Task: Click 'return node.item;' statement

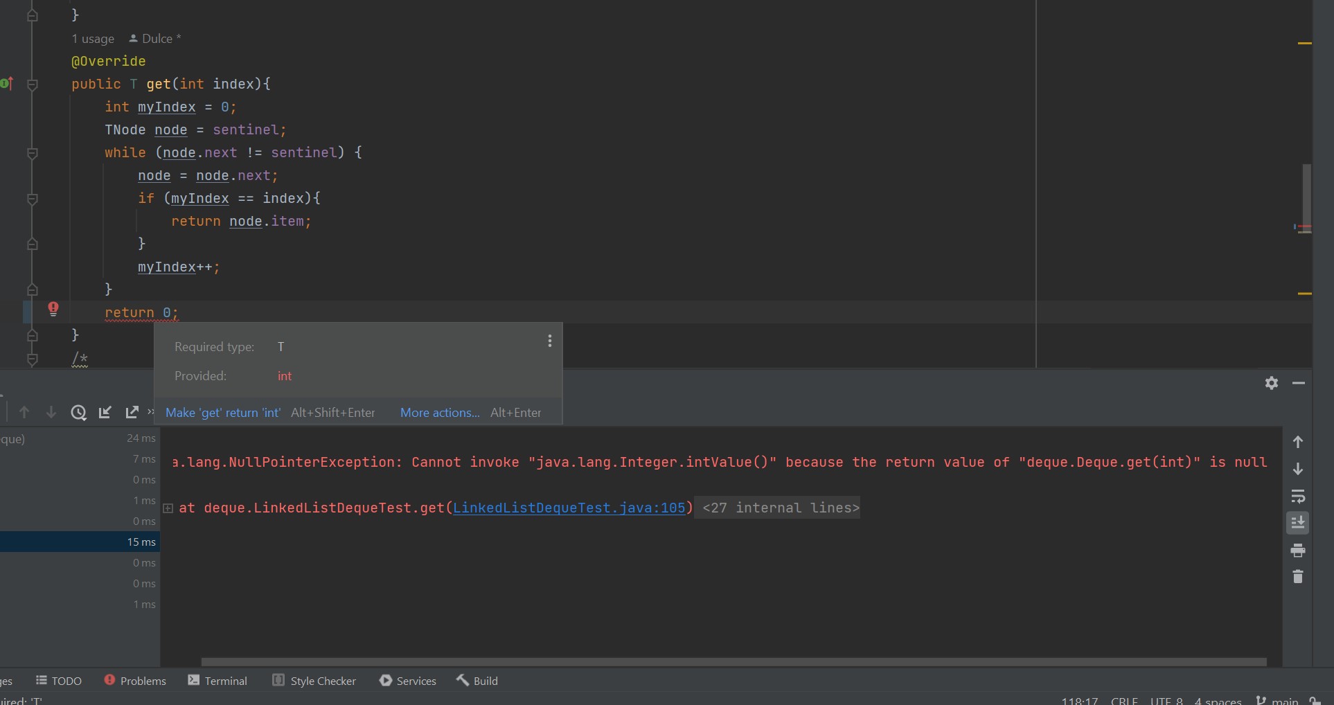Action: pyautogui.click(x=241, y=222)
